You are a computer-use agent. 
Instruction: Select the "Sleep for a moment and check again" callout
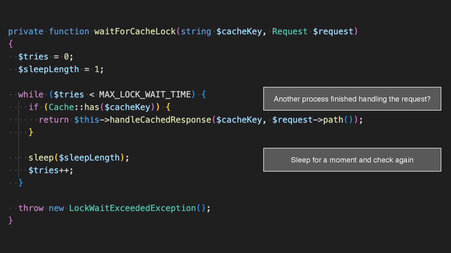(352, 160)
